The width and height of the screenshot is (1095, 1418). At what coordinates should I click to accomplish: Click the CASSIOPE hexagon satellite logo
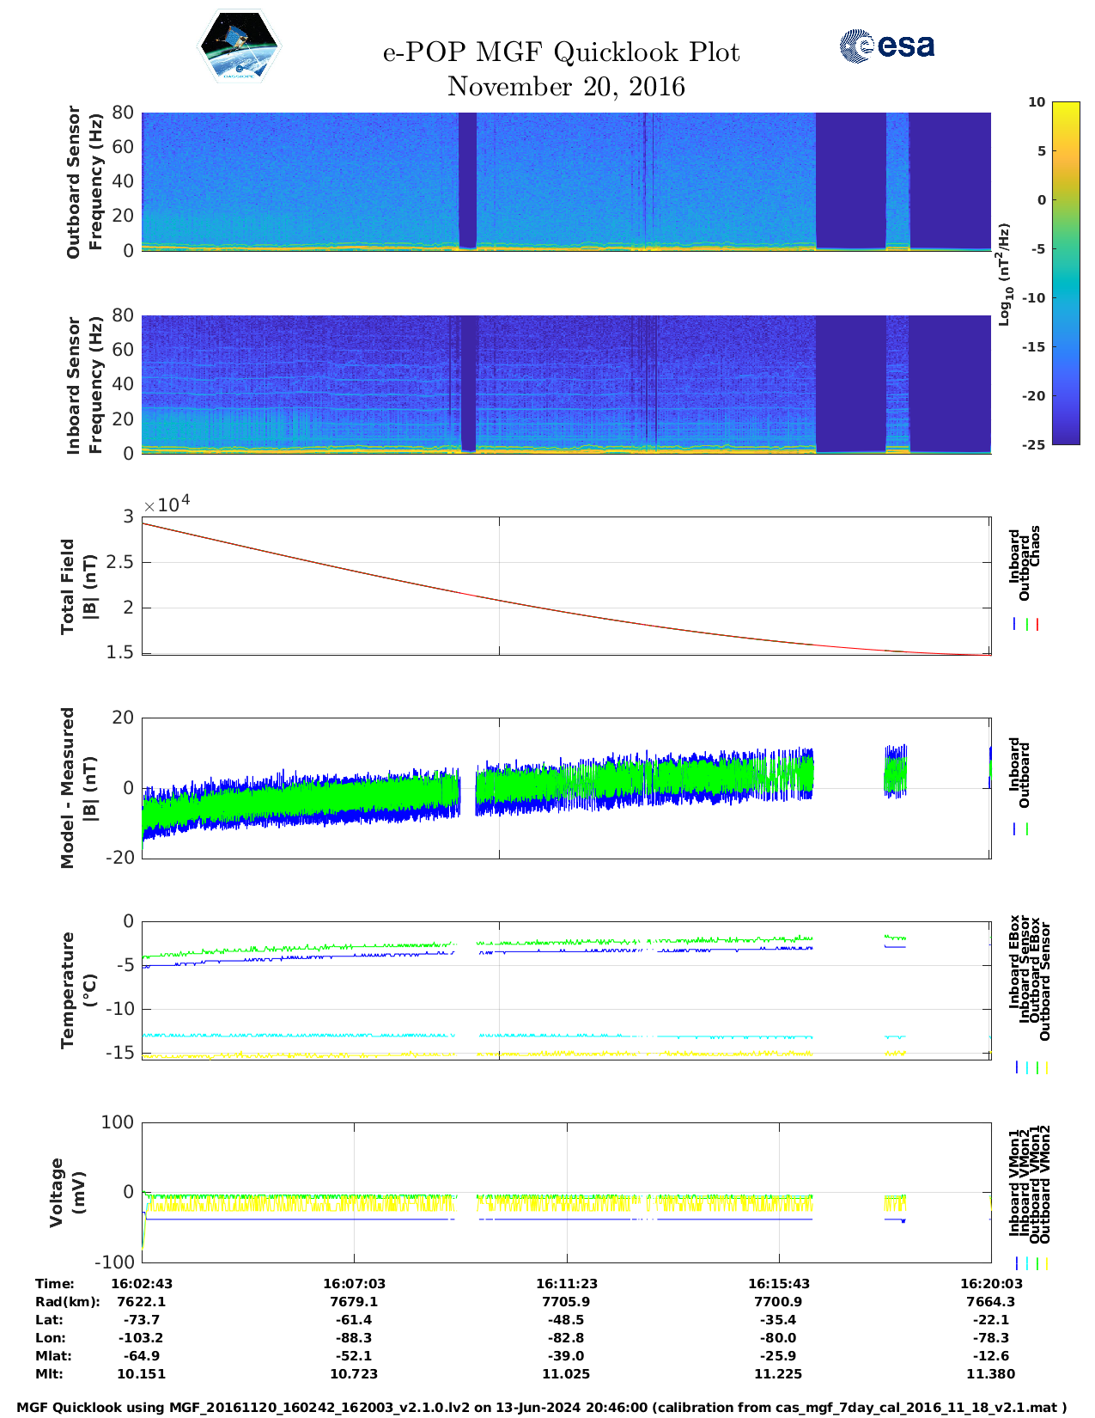[239, 47]
